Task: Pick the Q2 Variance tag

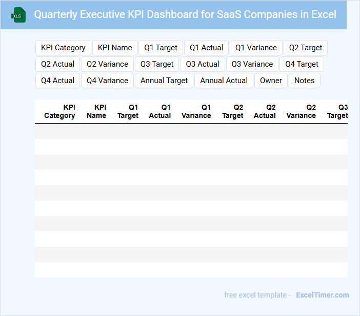Action: pyautogui.click(x=107, y=64)
